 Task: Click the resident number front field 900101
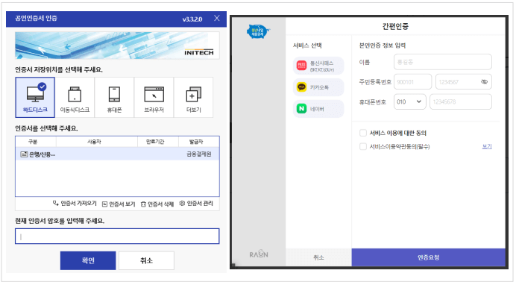point(412,82)
